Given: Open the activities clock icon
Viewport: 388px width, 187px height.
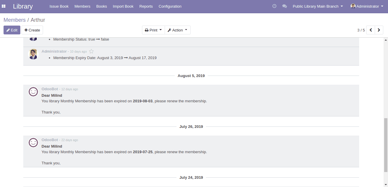Looking at the screenshot, I should tap(274, 6).
